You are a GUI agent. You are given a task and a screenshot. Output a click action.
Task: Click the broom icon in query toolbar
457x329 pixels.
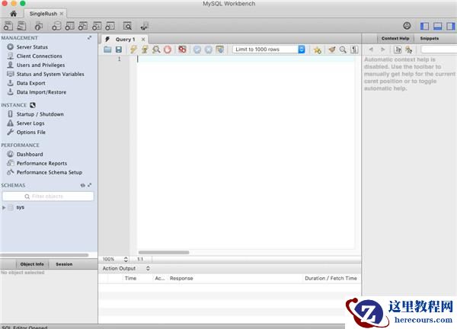coord(332,50)
